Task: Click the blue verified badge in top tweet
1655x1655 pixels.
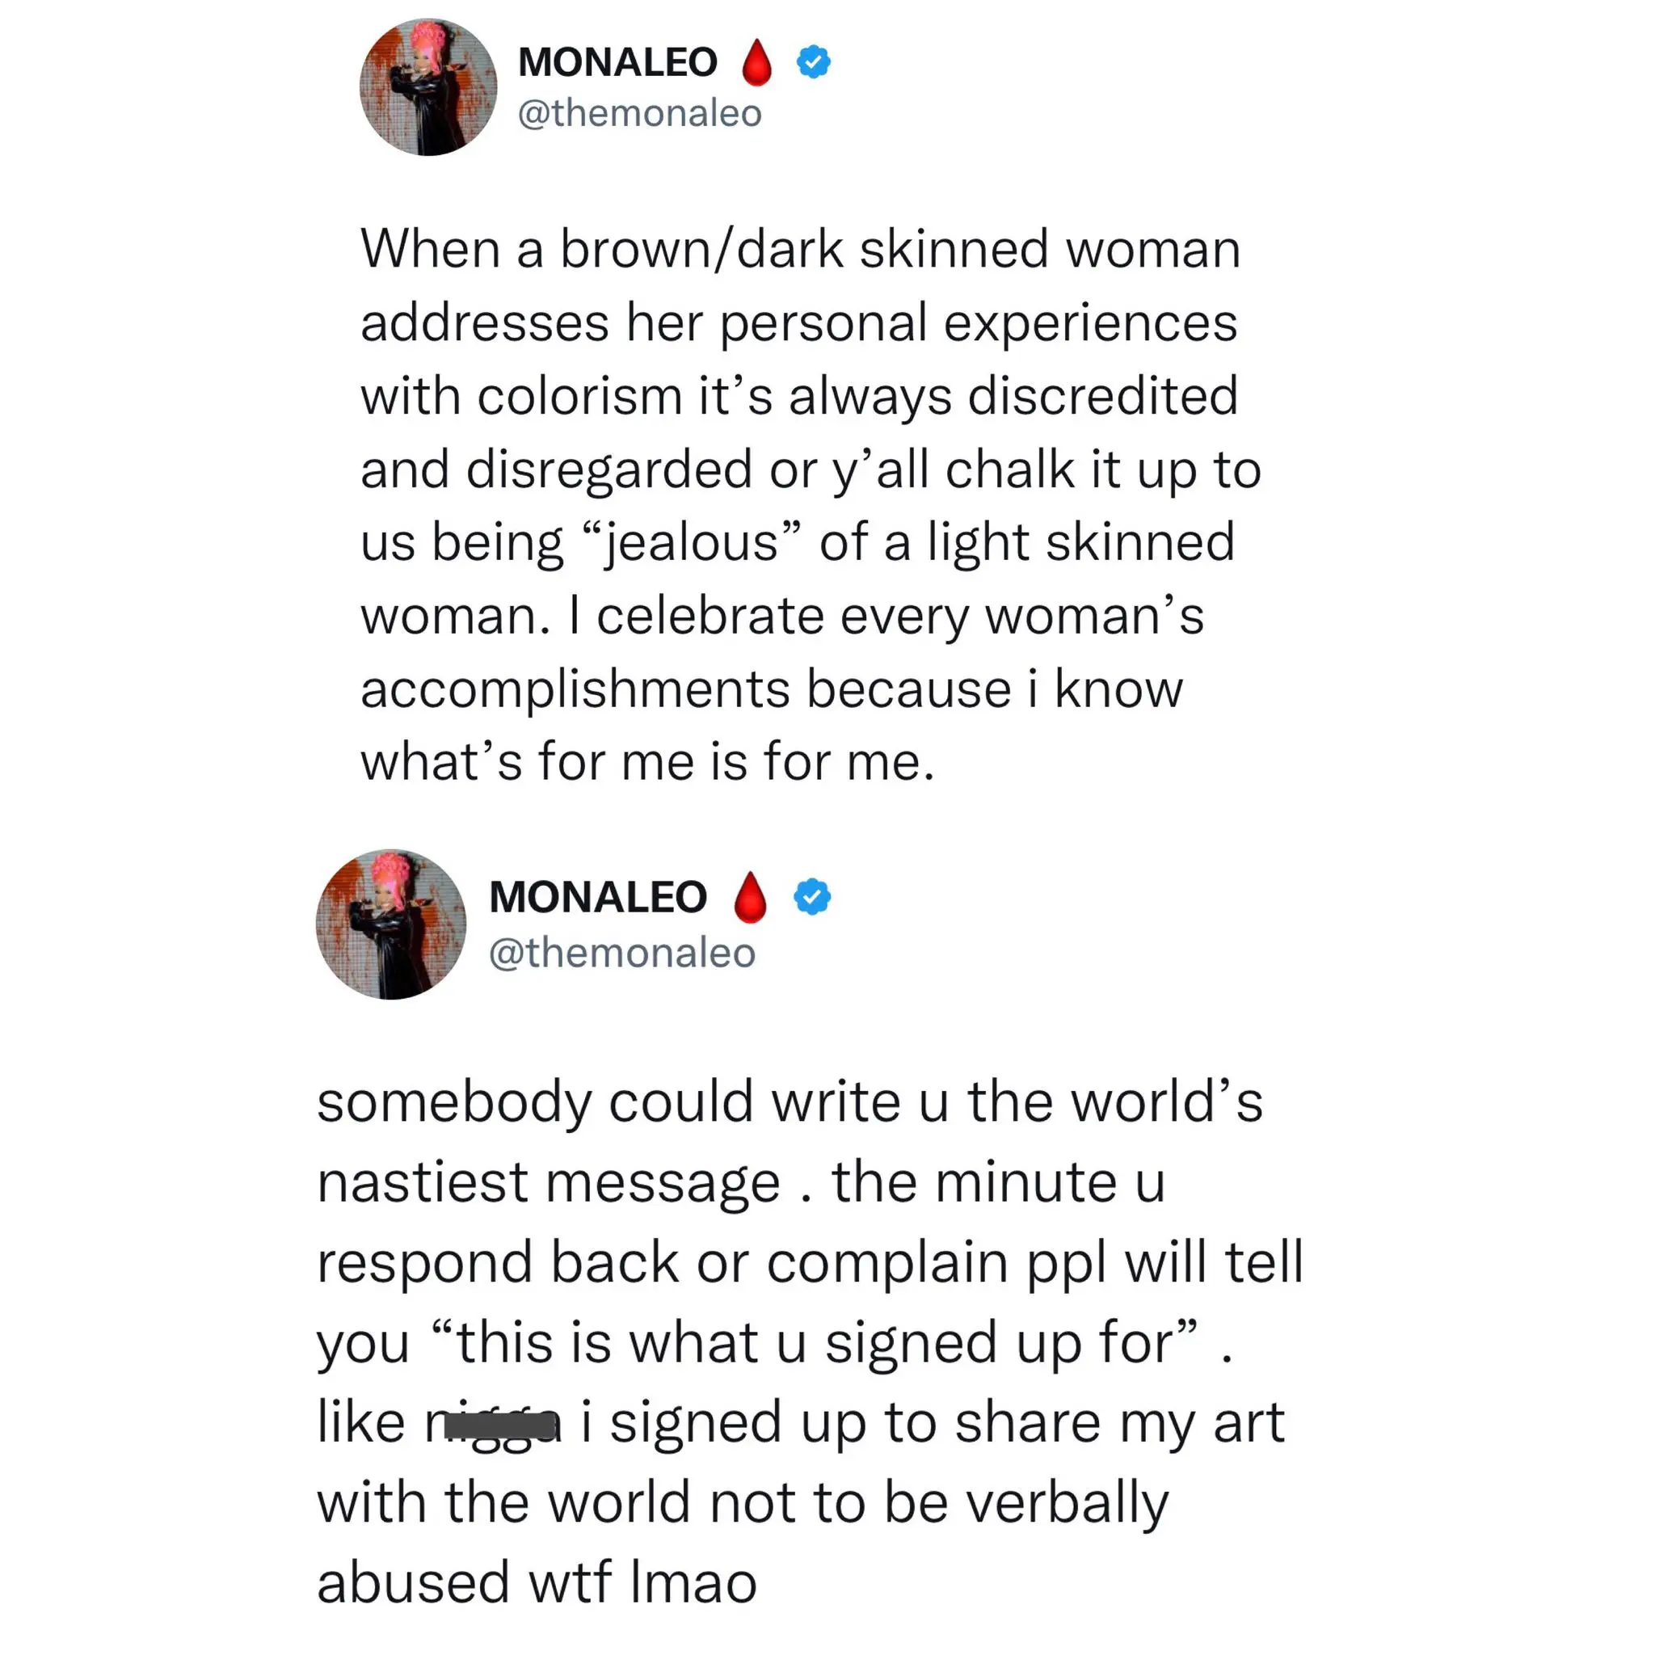Action: coord(813,61)
